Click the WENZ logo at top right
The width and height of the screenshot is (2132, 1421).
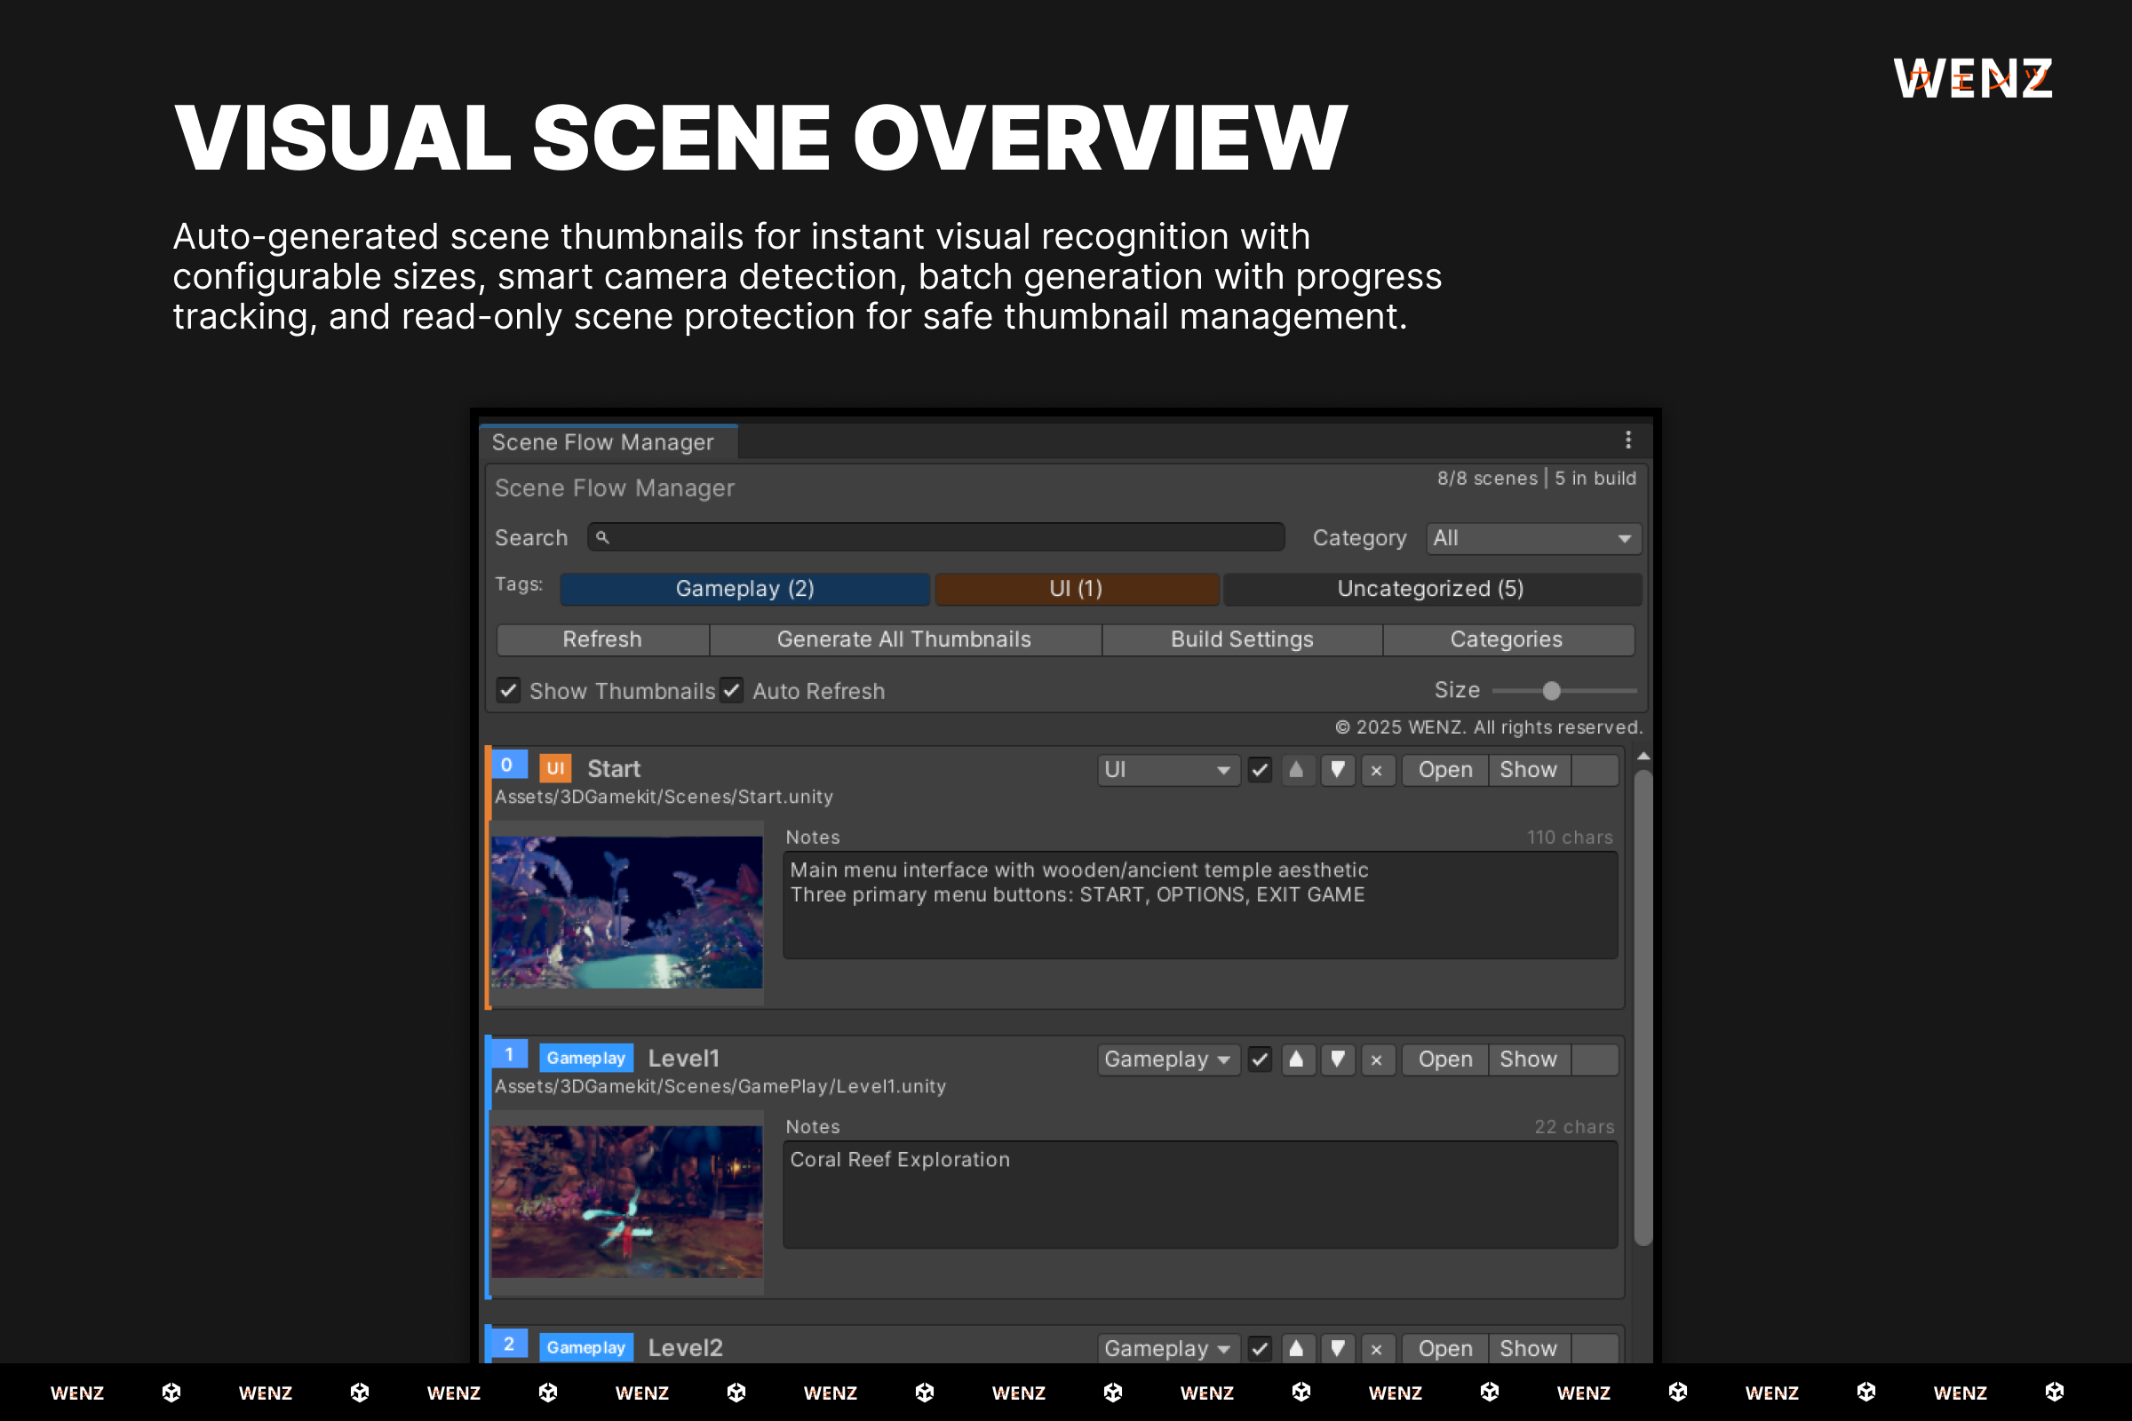coord(1973,79)
